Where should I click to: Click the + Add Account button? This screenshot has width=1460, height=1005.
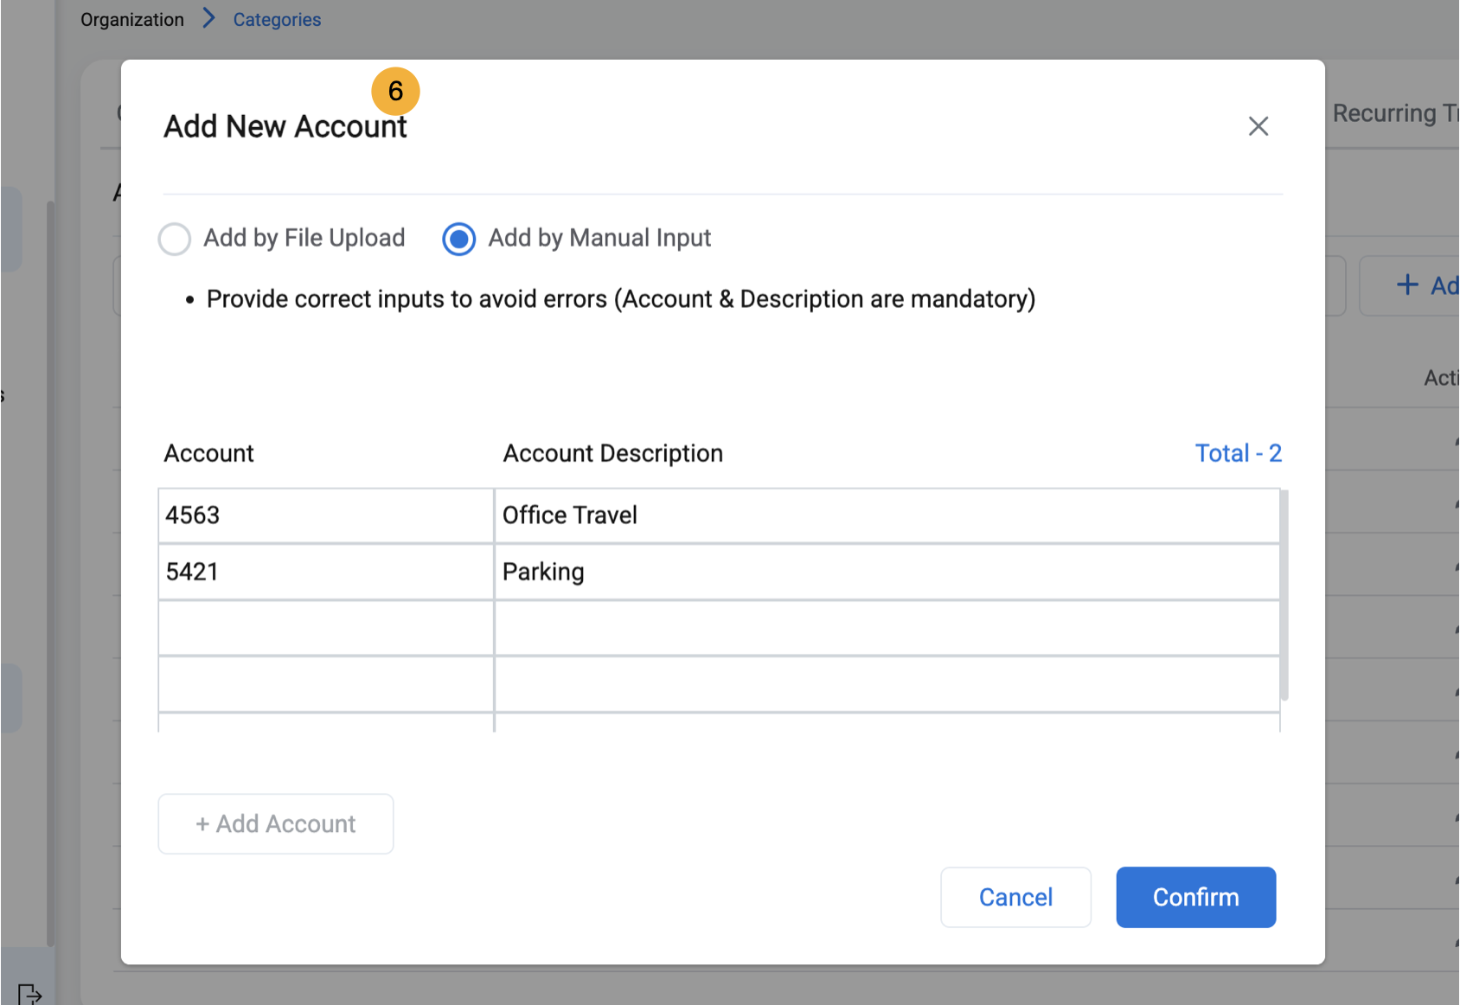275,823
